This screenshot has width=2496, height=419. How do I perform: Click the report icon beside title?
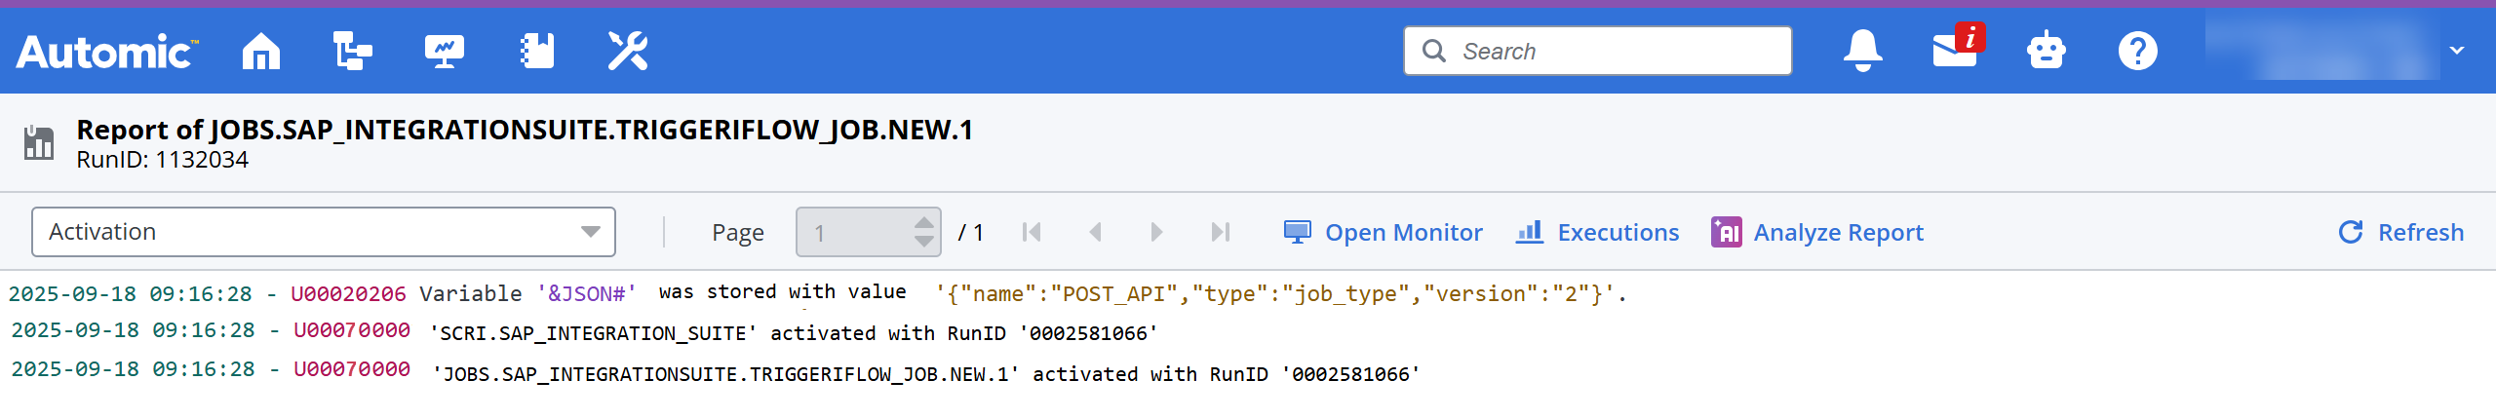pyautogui.click(x=39, y=143)
